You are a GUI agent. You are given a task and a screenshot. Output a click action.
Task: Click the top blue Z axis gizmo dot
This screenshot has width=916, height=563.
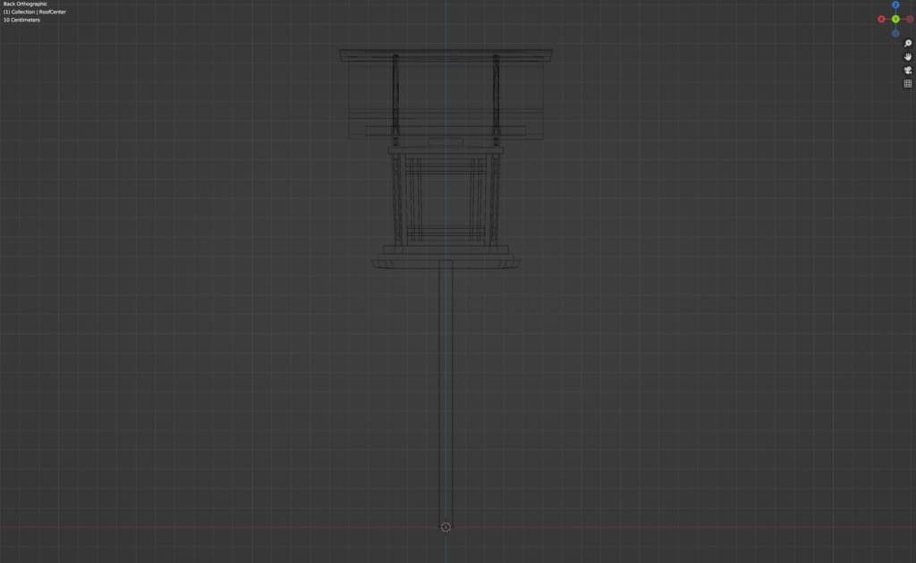point(895,4)
